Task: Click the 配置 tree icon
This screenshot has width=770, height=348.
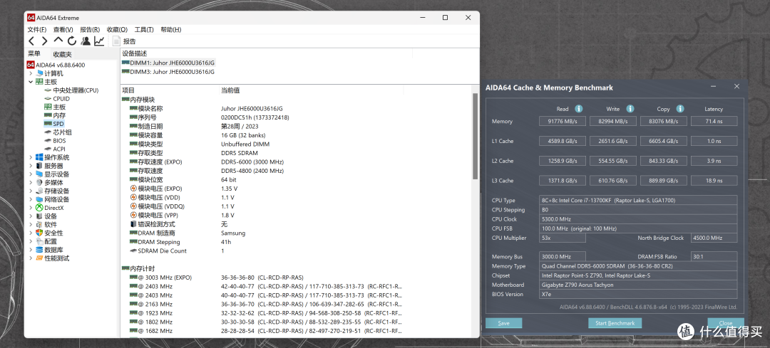Action: click(39, 241)
